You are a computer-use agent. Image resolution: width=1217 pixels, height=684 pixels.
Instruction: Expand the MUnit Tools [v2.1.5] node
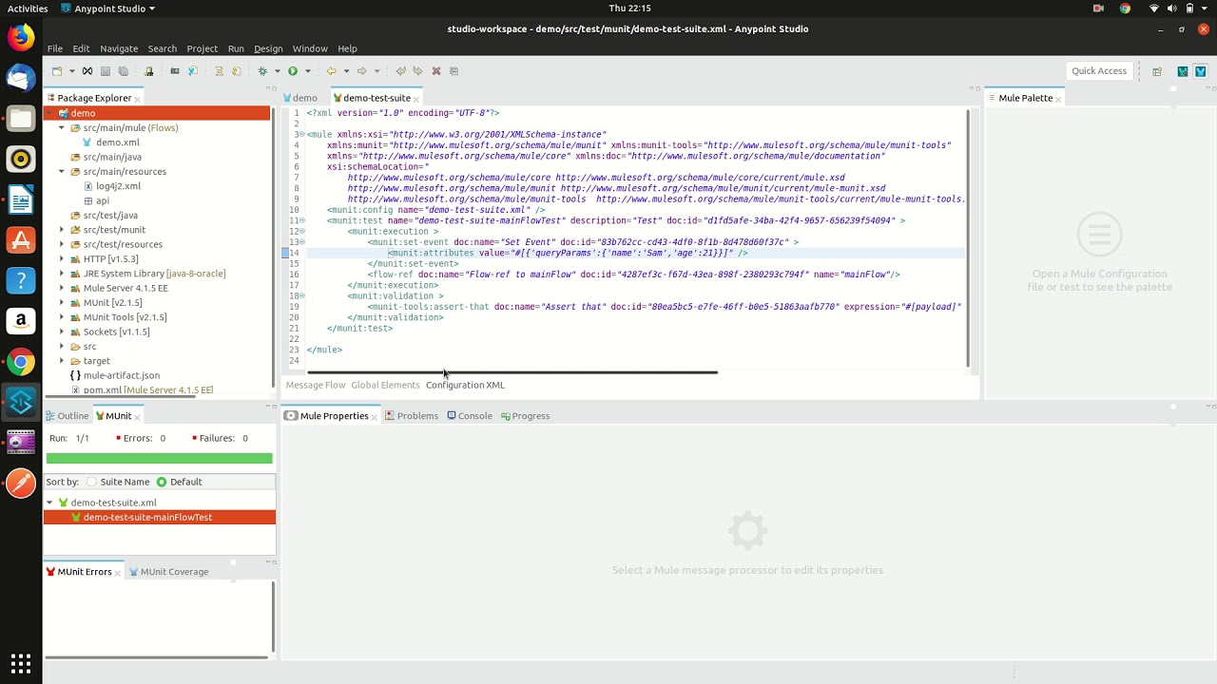[x=62, y=317]
